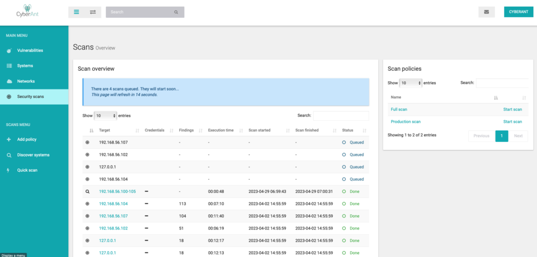
Task: Click the swap arrows toolbar icon
Action: click(93, 12)
